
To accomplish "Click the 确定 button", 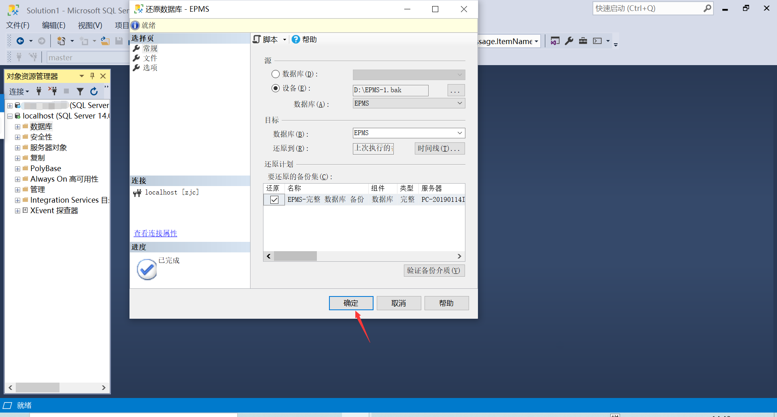I will 351,303.
